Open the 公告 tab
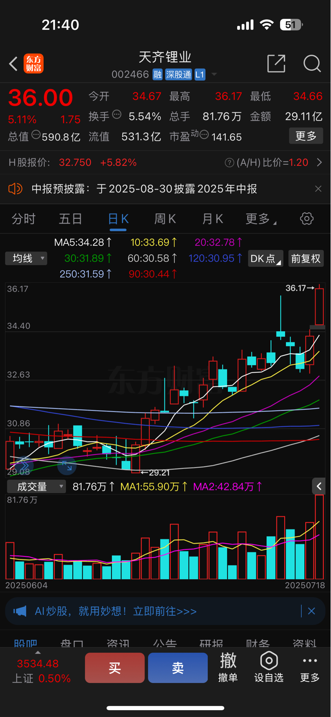Viewport: 331px width, 717px height. click(165, 644)
